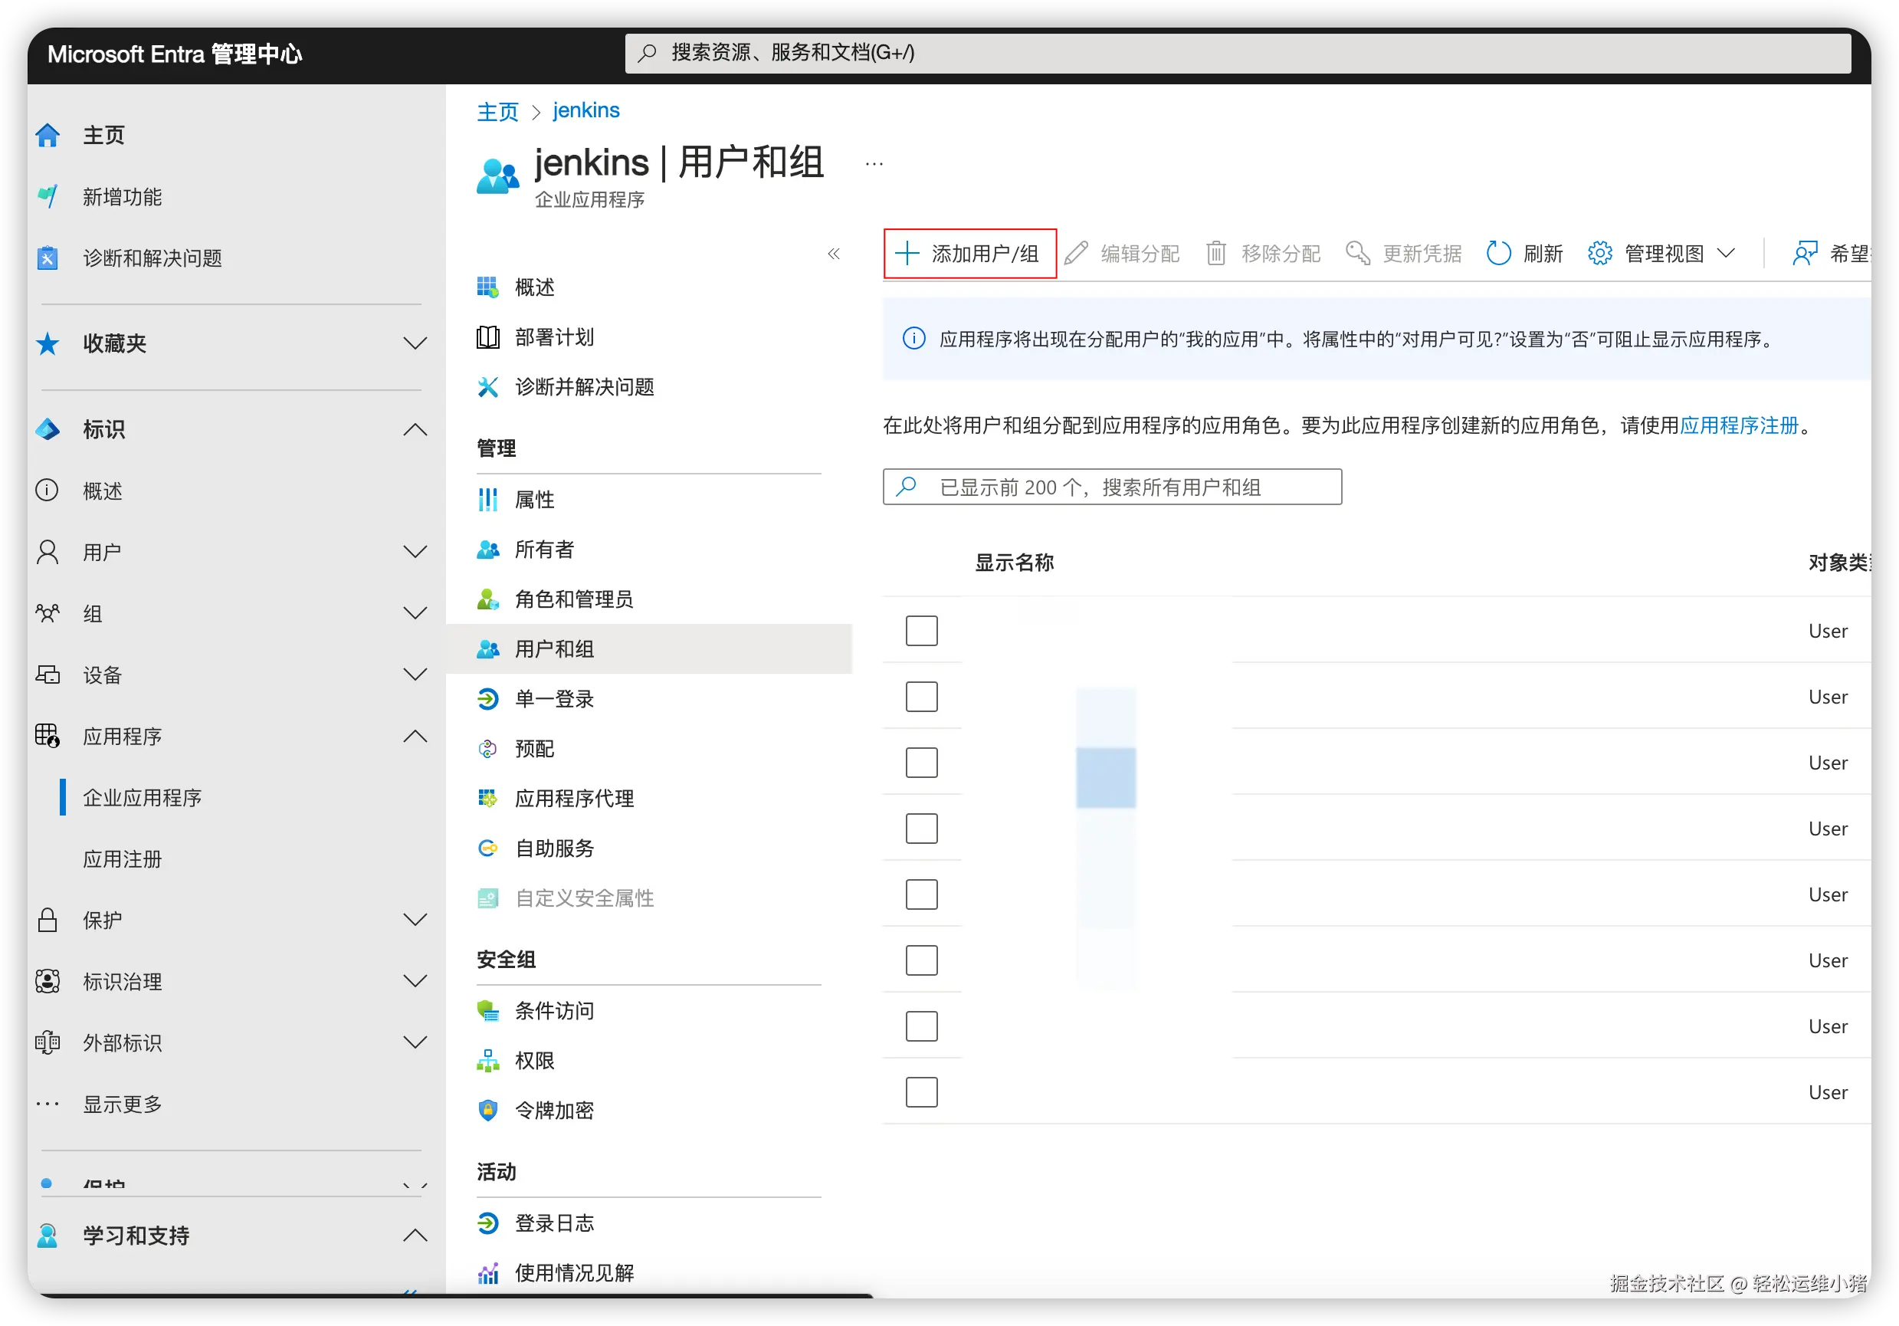Click the ellipsis next to the jenkins title
The width and height of the screenshot is (1899, 1326).
click(x=874, y=164)
